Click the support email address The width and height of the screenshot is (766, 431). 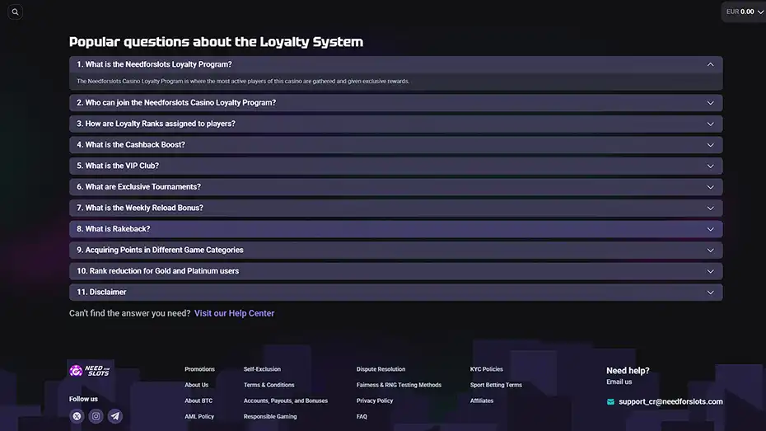[670, 402]
